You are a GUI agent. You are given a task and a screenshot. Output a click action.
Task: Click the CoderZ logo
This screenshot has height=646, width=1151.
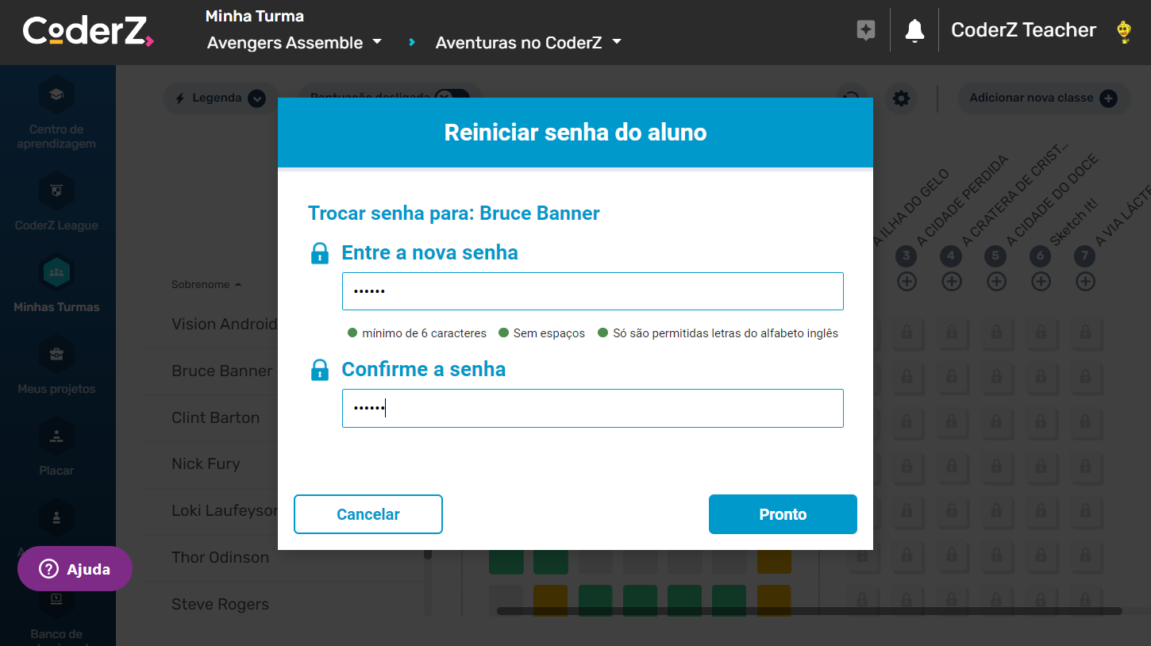tap(87, 32)
